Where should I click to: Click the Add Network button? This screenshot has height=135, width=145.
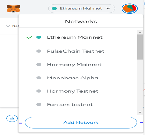tap(81, 122)
